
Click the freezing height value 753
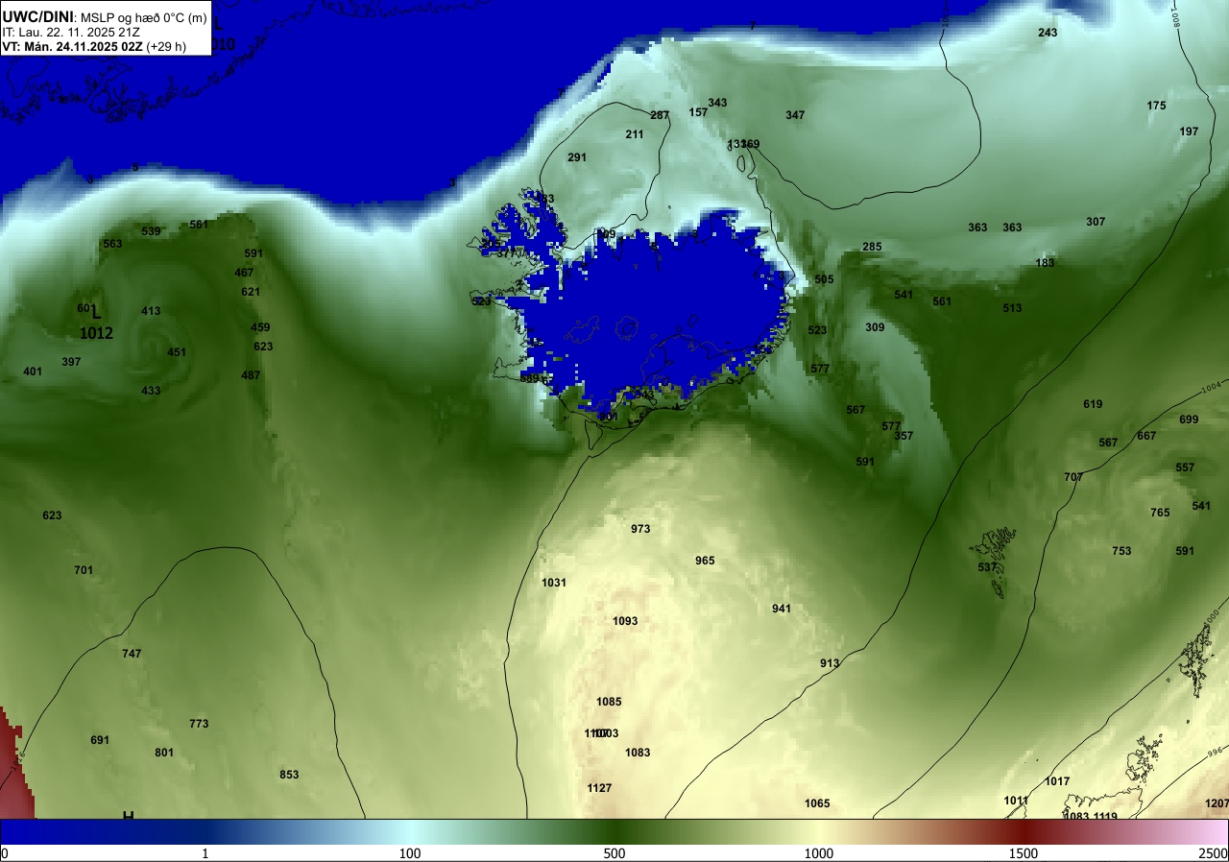[x=1121, y=551]
